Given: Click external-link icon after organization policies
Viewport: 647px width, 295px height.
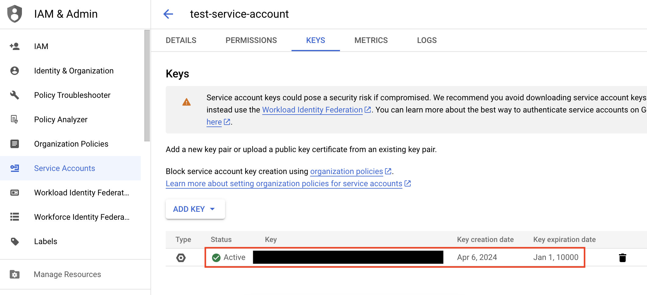Looking at the screenshot, I should pyautogui.click(x=388, y=171).
